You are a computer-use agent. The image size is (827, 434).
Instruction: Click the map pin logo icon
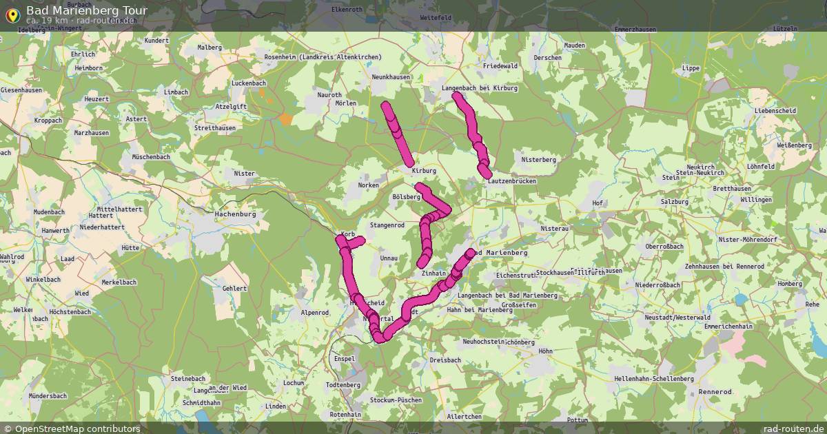coord(12,14)
